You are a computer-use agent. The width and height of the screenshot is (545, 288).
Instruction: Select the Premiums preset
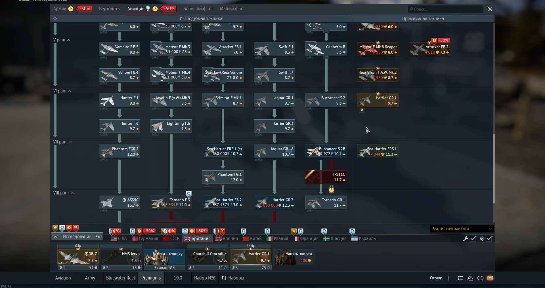point(151,278)
